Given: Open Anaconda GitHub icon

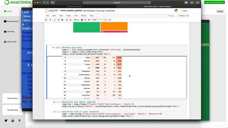Looking at the screenshot, I should click(x=20, y=121).
